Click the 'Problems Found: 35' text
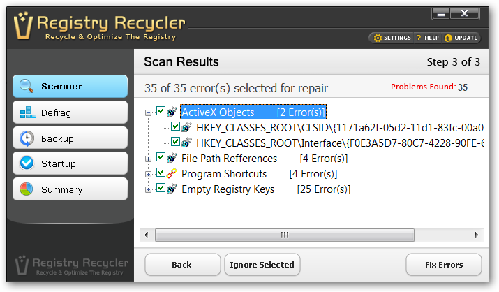 click(429, 87)
